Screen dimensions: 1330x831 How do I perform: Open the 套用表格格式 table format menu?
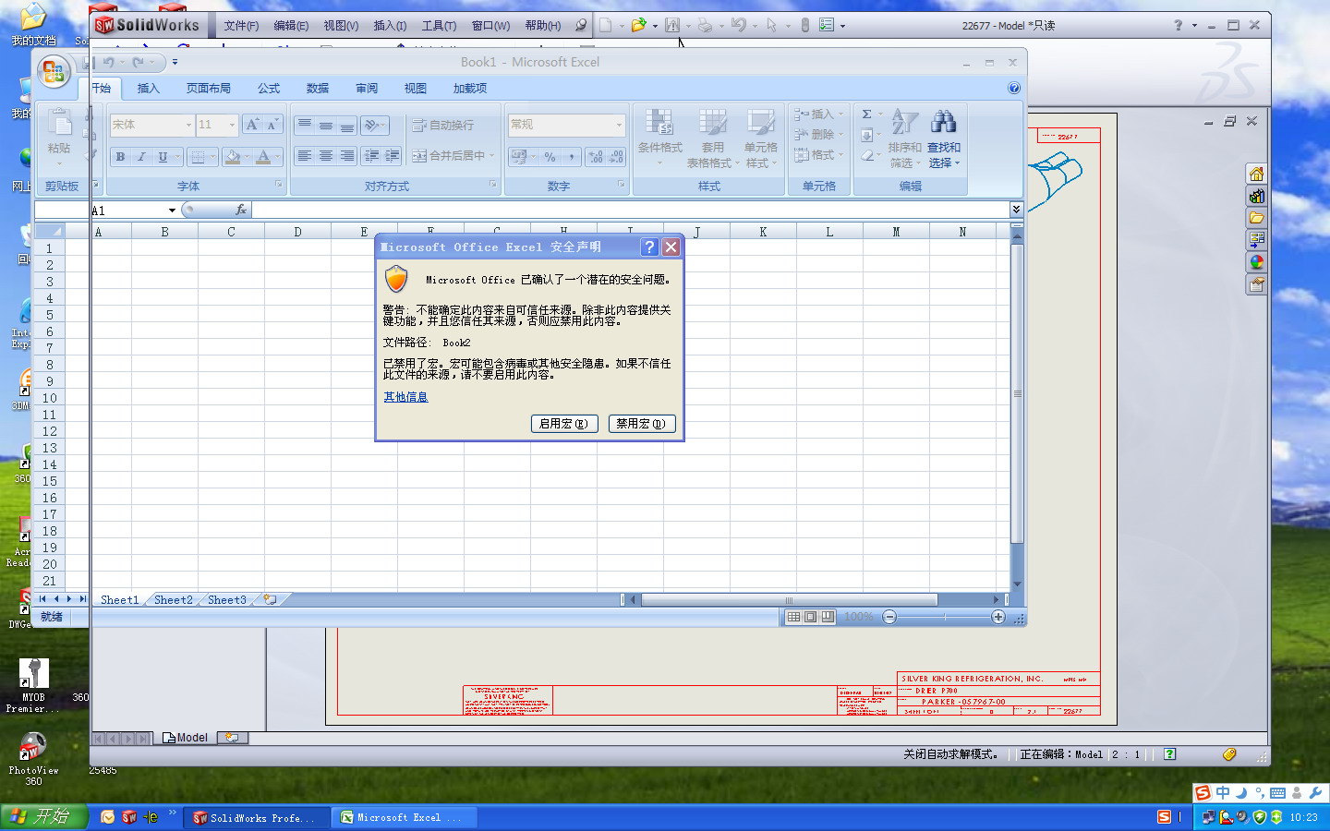(712, 138)
